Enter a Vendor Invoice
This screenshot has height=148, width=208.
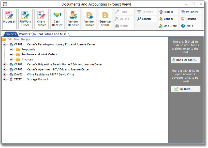click(89, 19)
